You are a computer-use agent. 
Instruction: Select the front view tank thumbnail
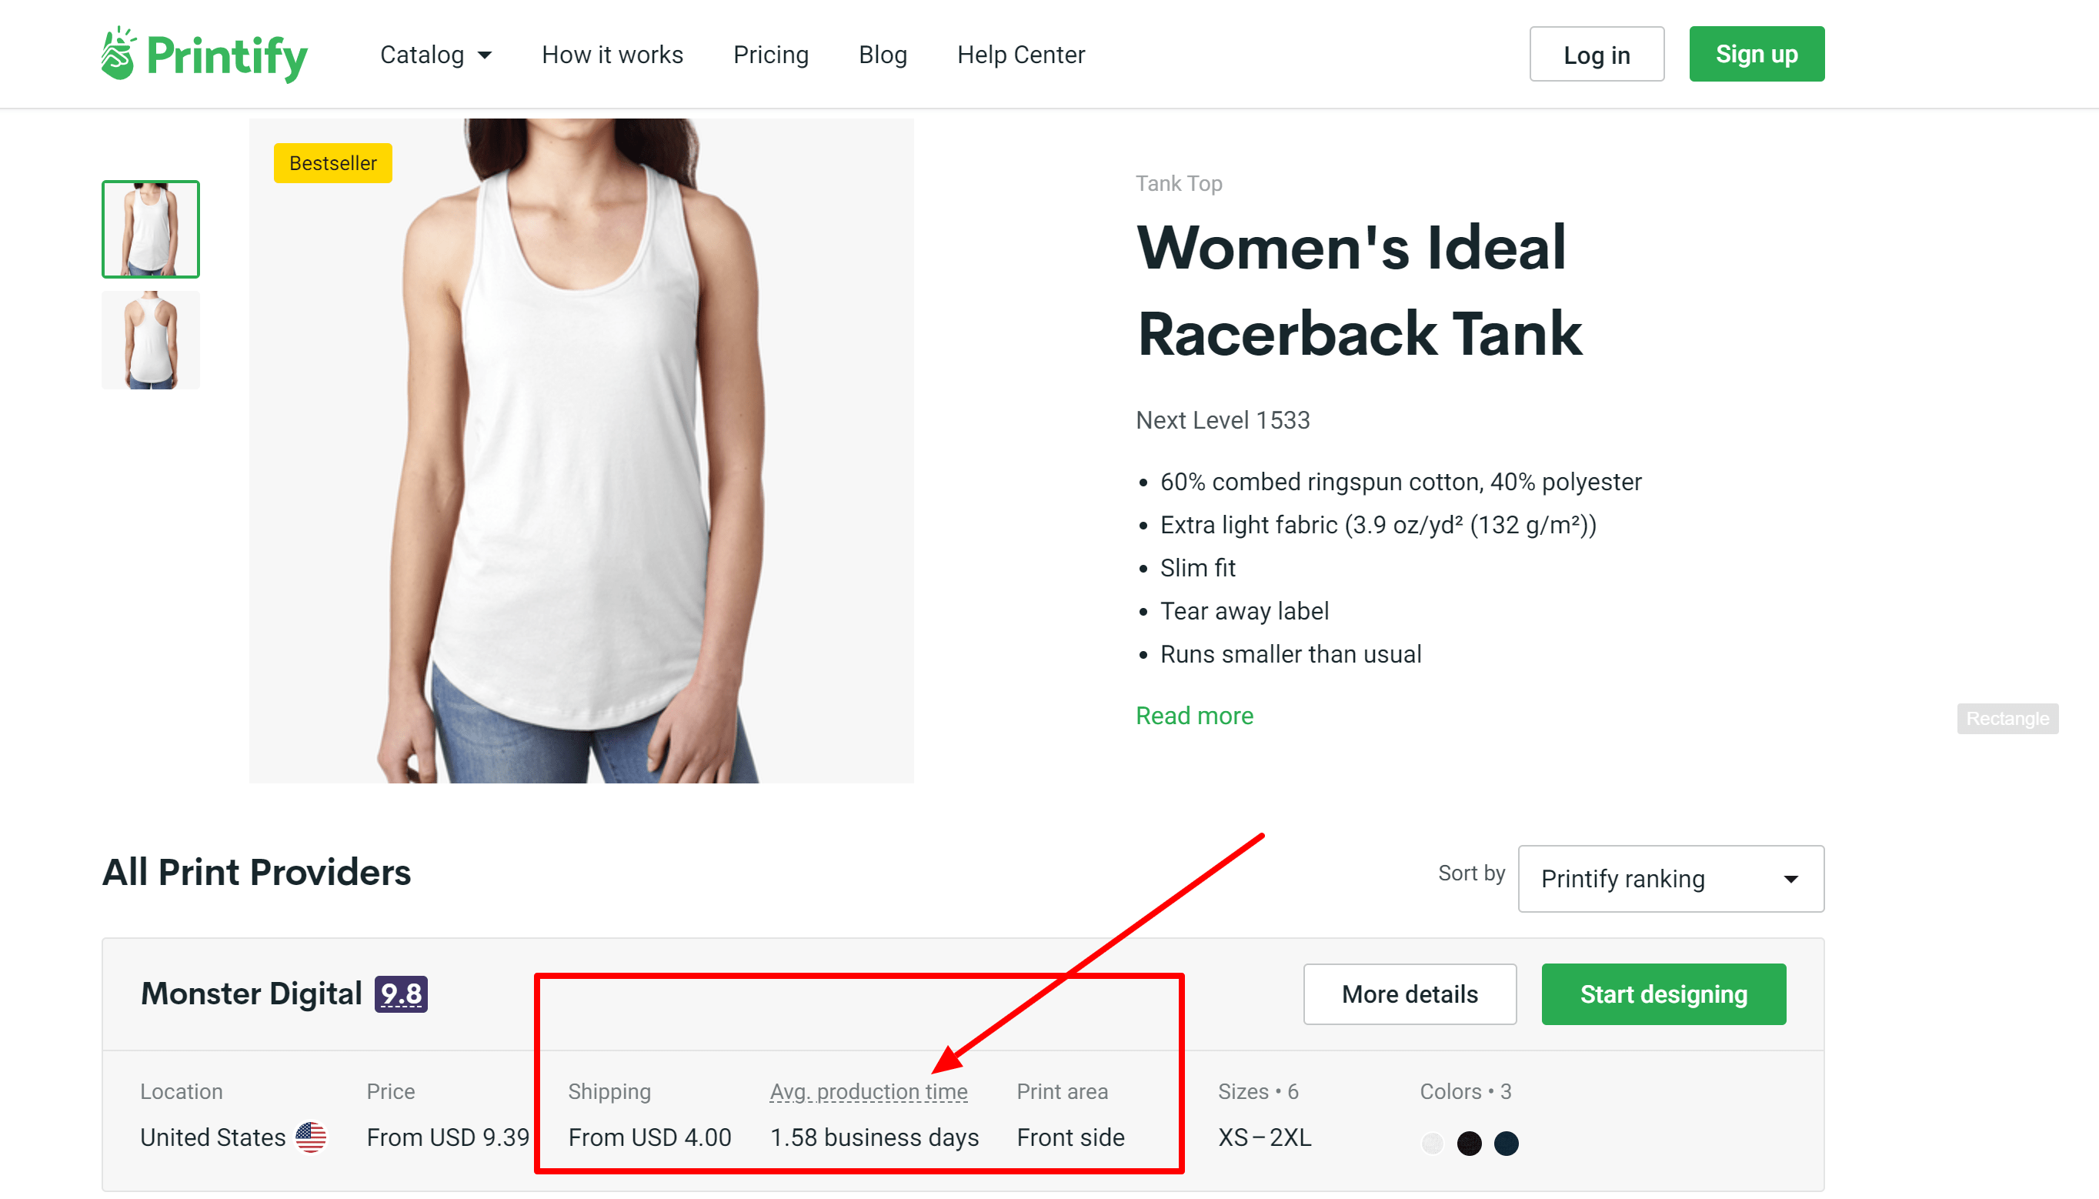[x=151, y=229]
